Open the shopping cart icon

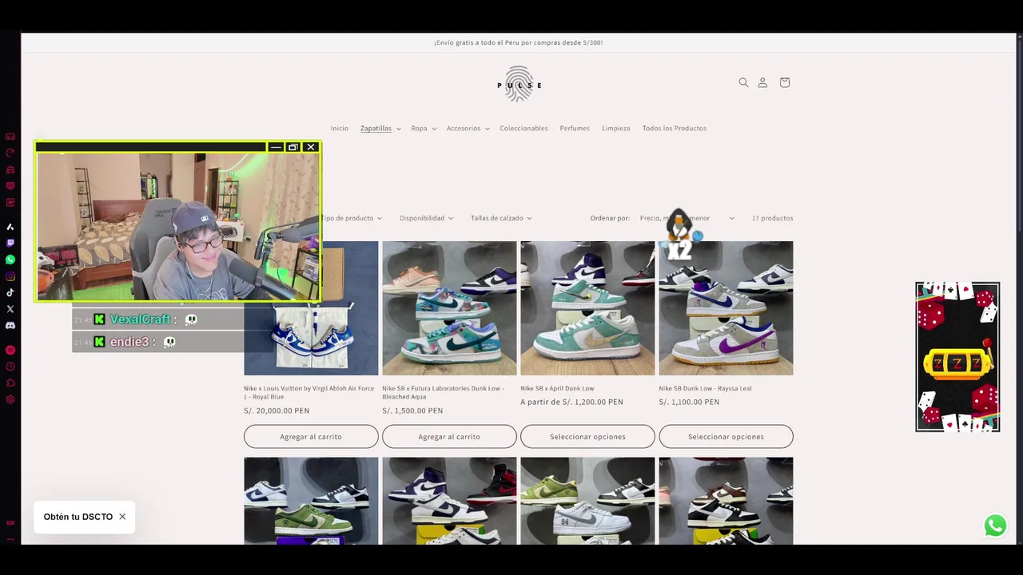784,82
